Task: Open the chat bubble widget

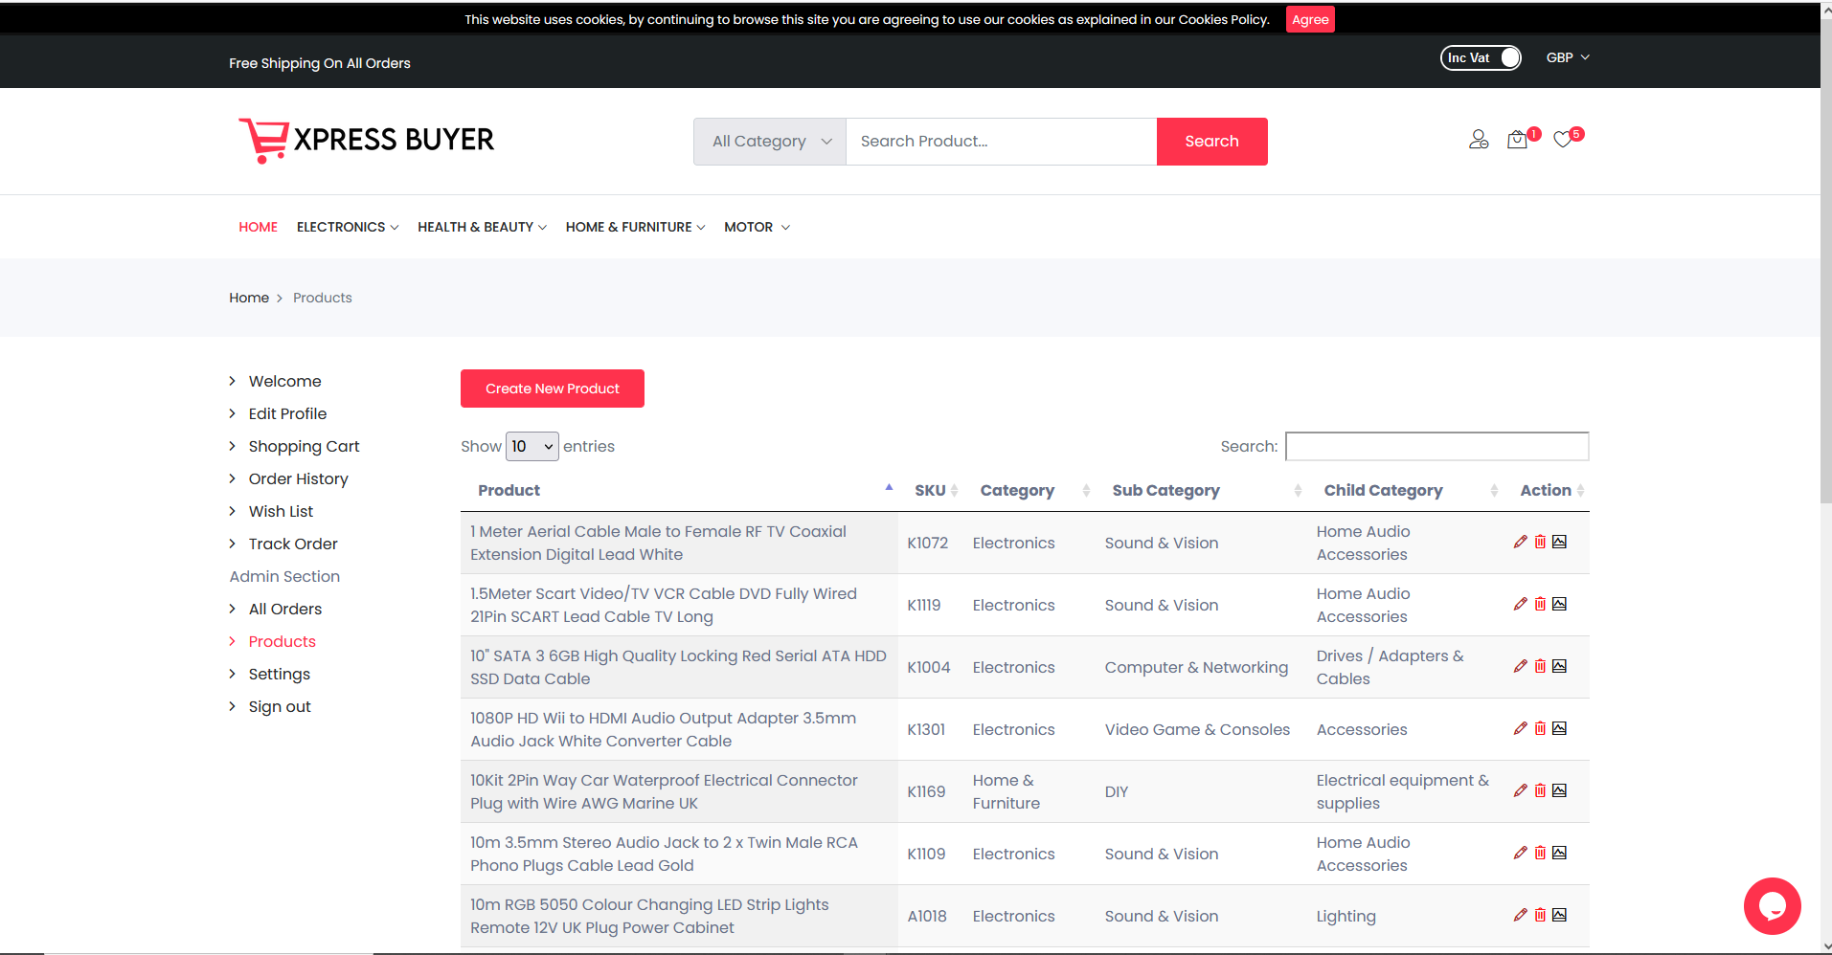Action: click(1772, 905)
